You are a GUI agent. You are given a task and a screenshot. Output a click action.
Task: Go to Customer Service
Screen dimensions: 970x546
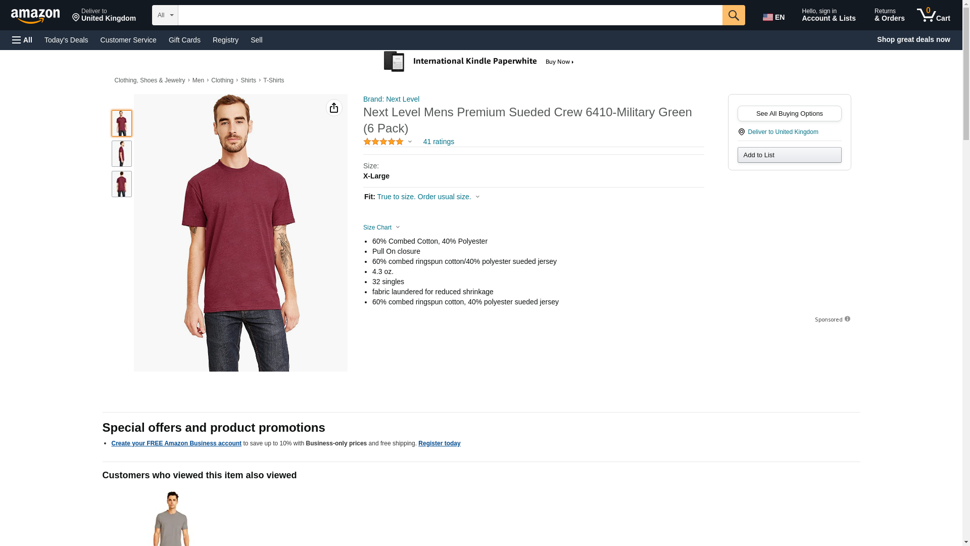point(128,40)
